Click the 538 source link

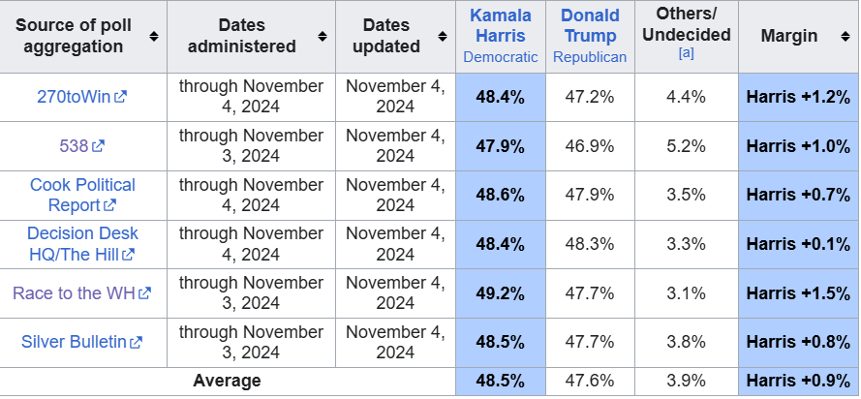point(74,146)
